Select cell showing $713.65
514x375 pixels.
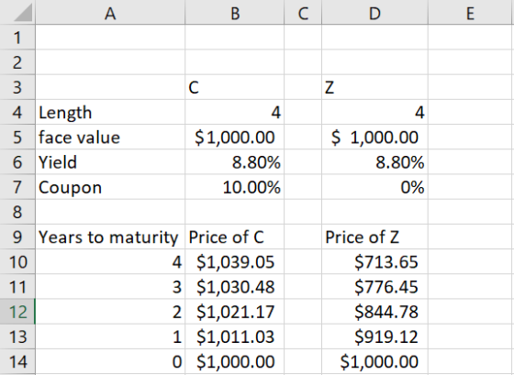pyautogui.click(x=374, y=261)
